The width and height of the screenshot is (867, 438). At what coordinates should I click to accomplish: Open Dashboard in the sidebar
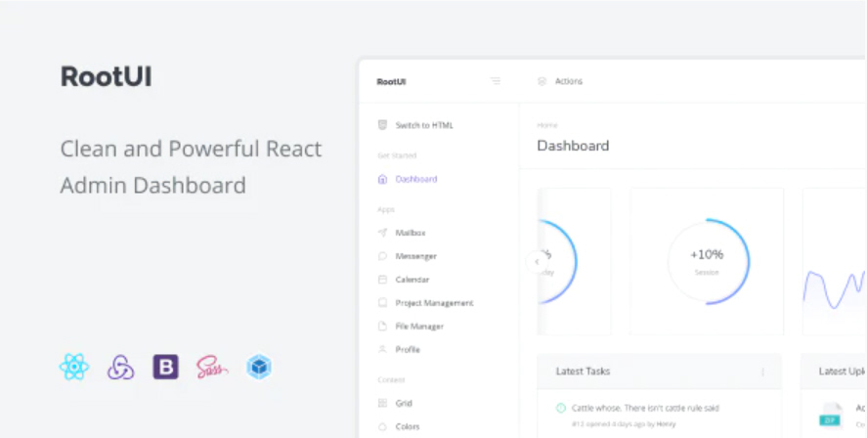tap(416, 179)
